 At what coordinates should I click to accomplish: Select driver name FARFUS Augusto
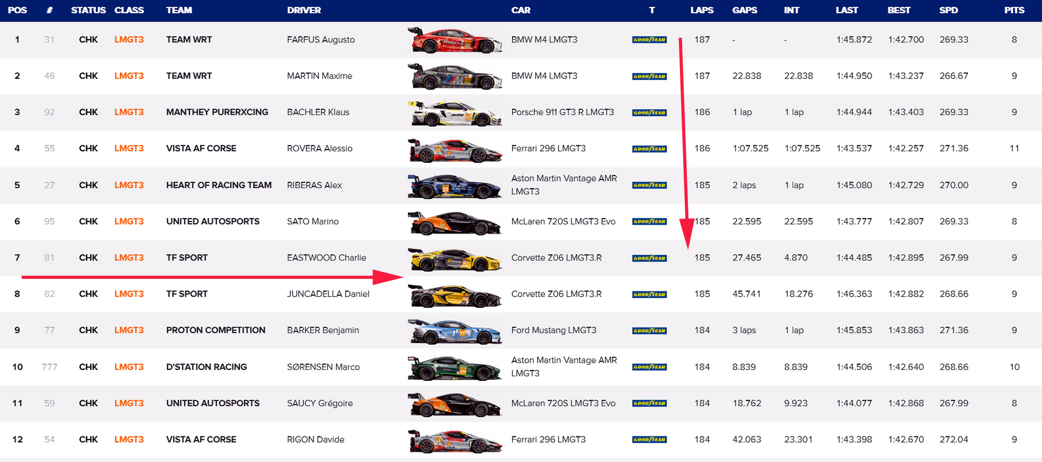321,40
